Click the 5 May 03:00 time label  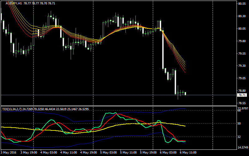[109, 153]
